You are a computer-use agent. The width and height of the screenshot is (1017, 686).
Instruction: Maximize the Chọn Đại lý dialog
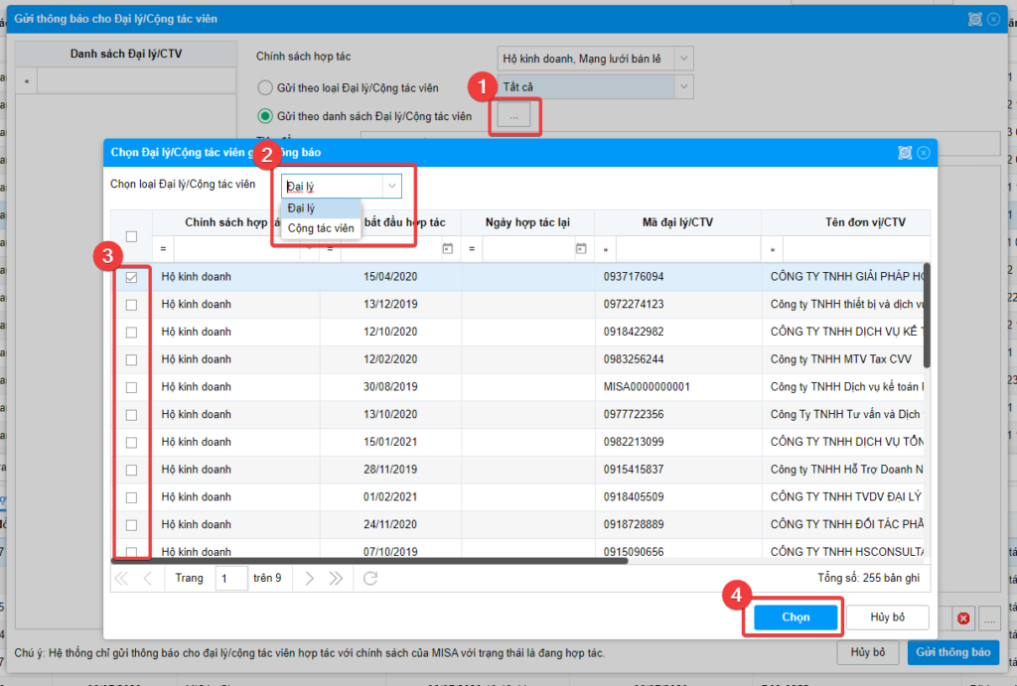tap(905, 152)
